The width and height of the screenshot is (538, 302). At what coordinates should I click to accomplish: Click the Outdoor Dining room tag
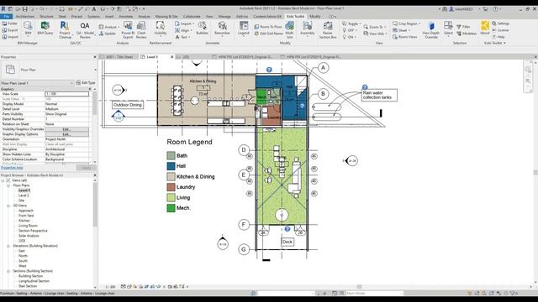[128, 105]
